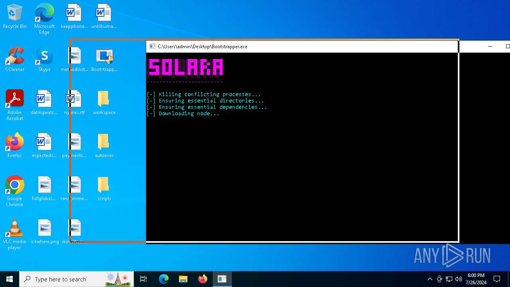Select the autoexec folder icon
This screenshot has height=287, width=510.
point(104,146)
